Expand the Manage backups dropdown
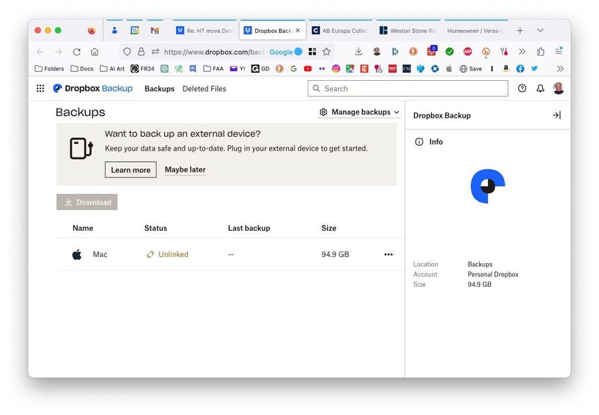Viewport: 599px width, 415px height. 359,112
